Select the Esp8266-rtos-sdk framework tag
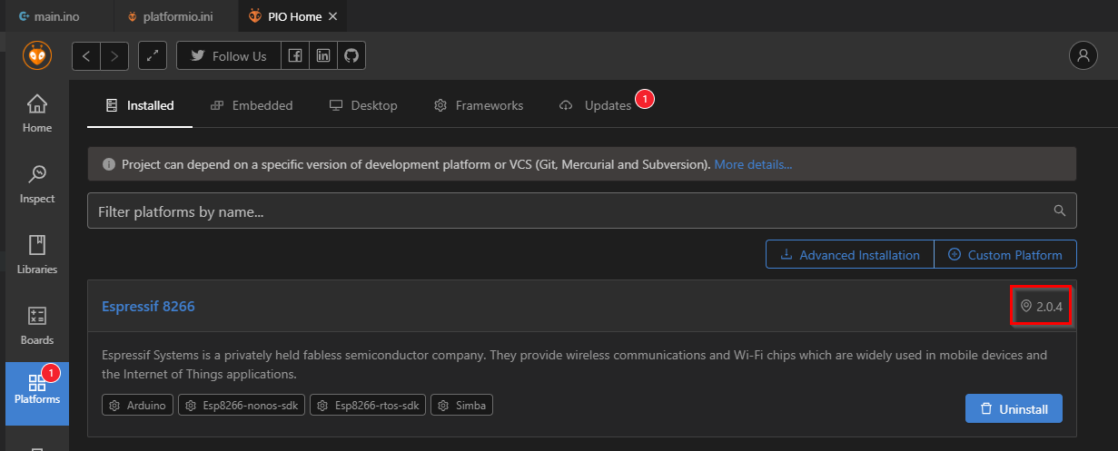This screenshot has height=451, width=1118. tap(369, 405)
